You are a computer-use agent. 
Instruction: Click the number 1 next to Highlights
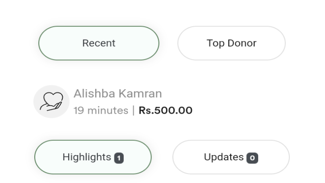[x=118, y=158]
